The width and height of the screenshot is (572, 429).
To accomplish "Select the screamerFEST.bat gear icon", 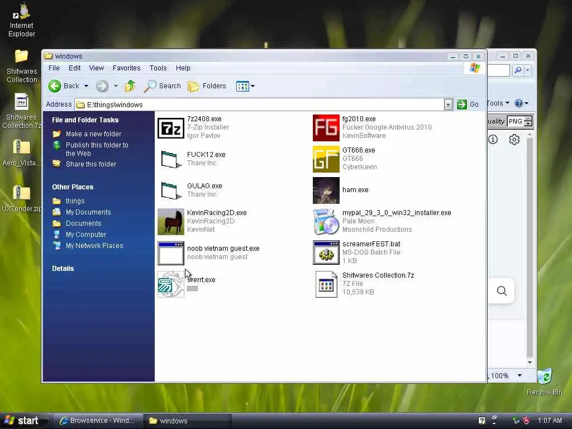I will [326, 253].
